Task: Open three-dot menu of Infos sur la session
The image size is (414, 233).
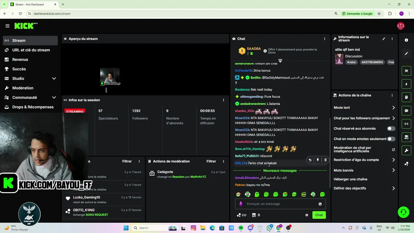Action: click(223, 100)
